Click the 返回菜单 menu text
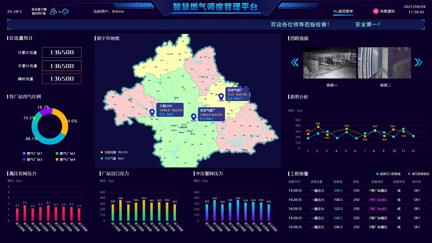The height and width of the screenshot is (243, 432). pos(345,11)
